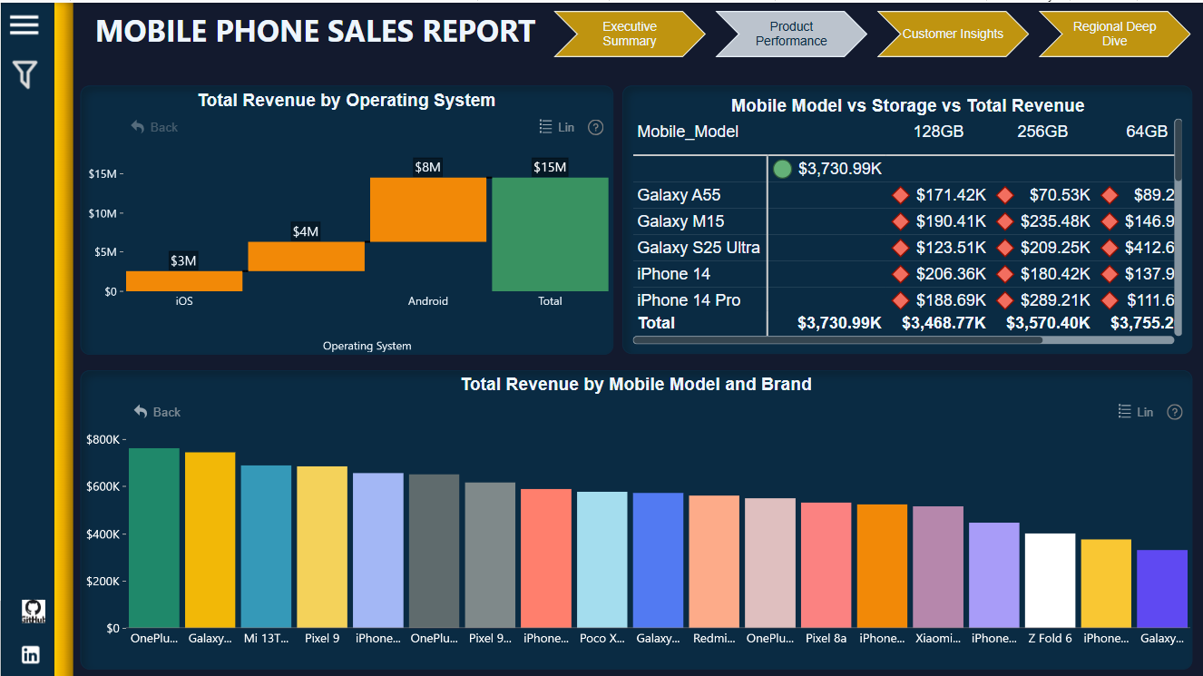1203x676 pixels.
Task: Click the matrix vertical scrollbar
Action: pos(1179,150)
